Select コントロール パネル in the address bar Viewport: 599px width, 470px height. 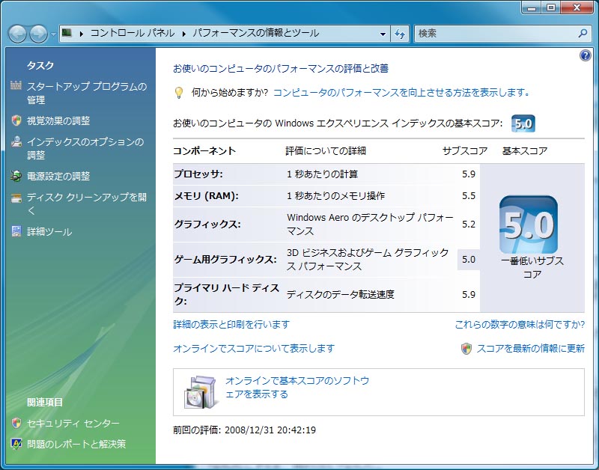click(x=133, y=33)
